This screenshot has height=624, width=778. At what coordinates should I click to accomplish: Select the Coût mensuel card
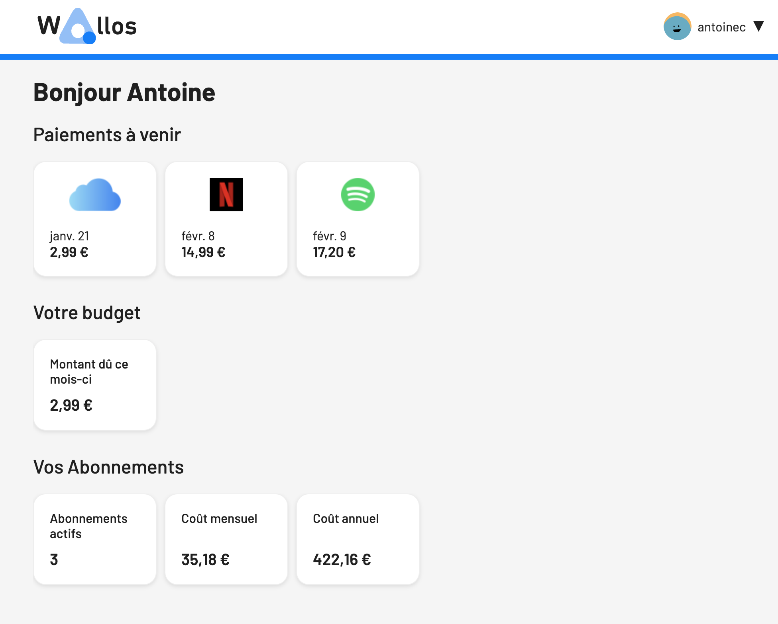[x=226, y=539]
